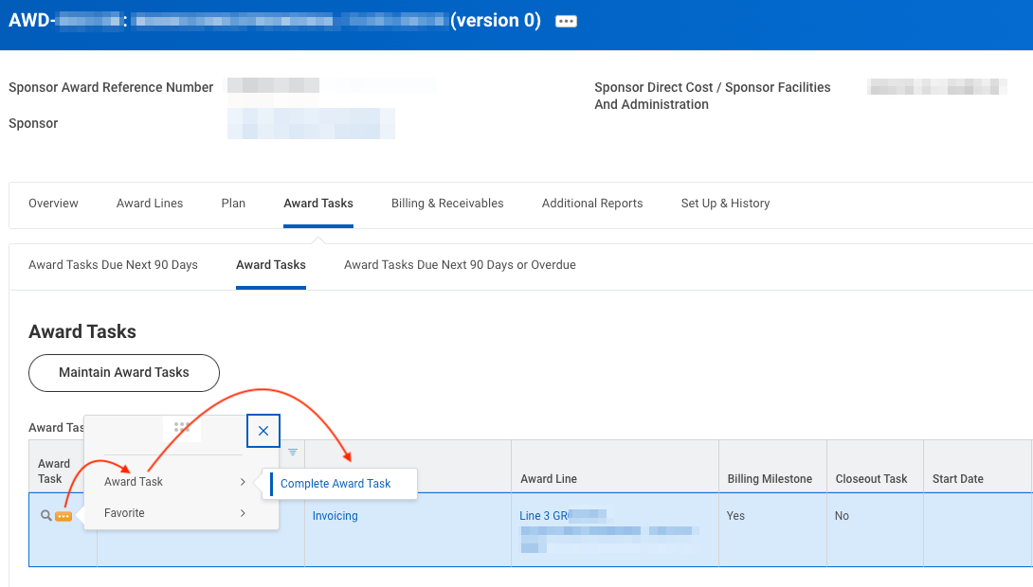Click the Award Tasks section heading
The image size is (1033, 587).
[x=82, y=331]
